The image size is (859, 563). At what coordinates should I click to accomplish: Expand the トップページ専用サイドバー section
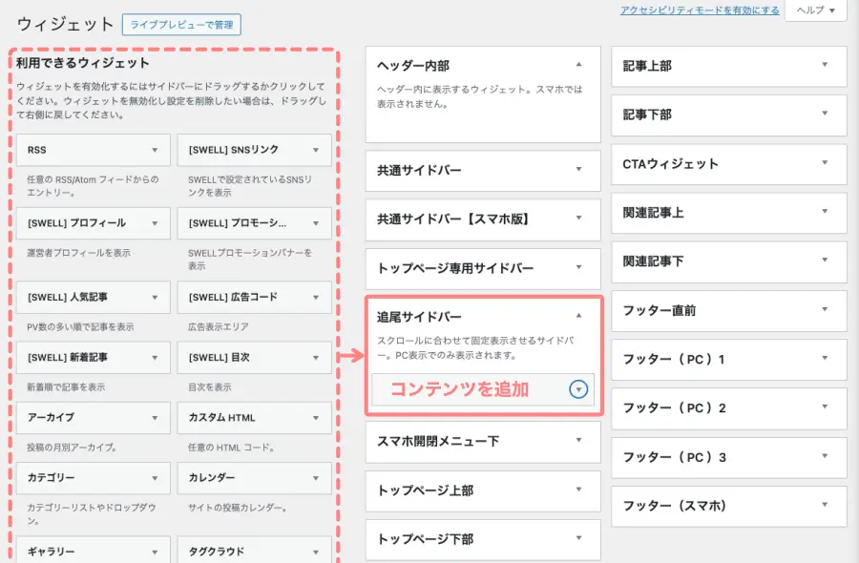pos(579,268)
